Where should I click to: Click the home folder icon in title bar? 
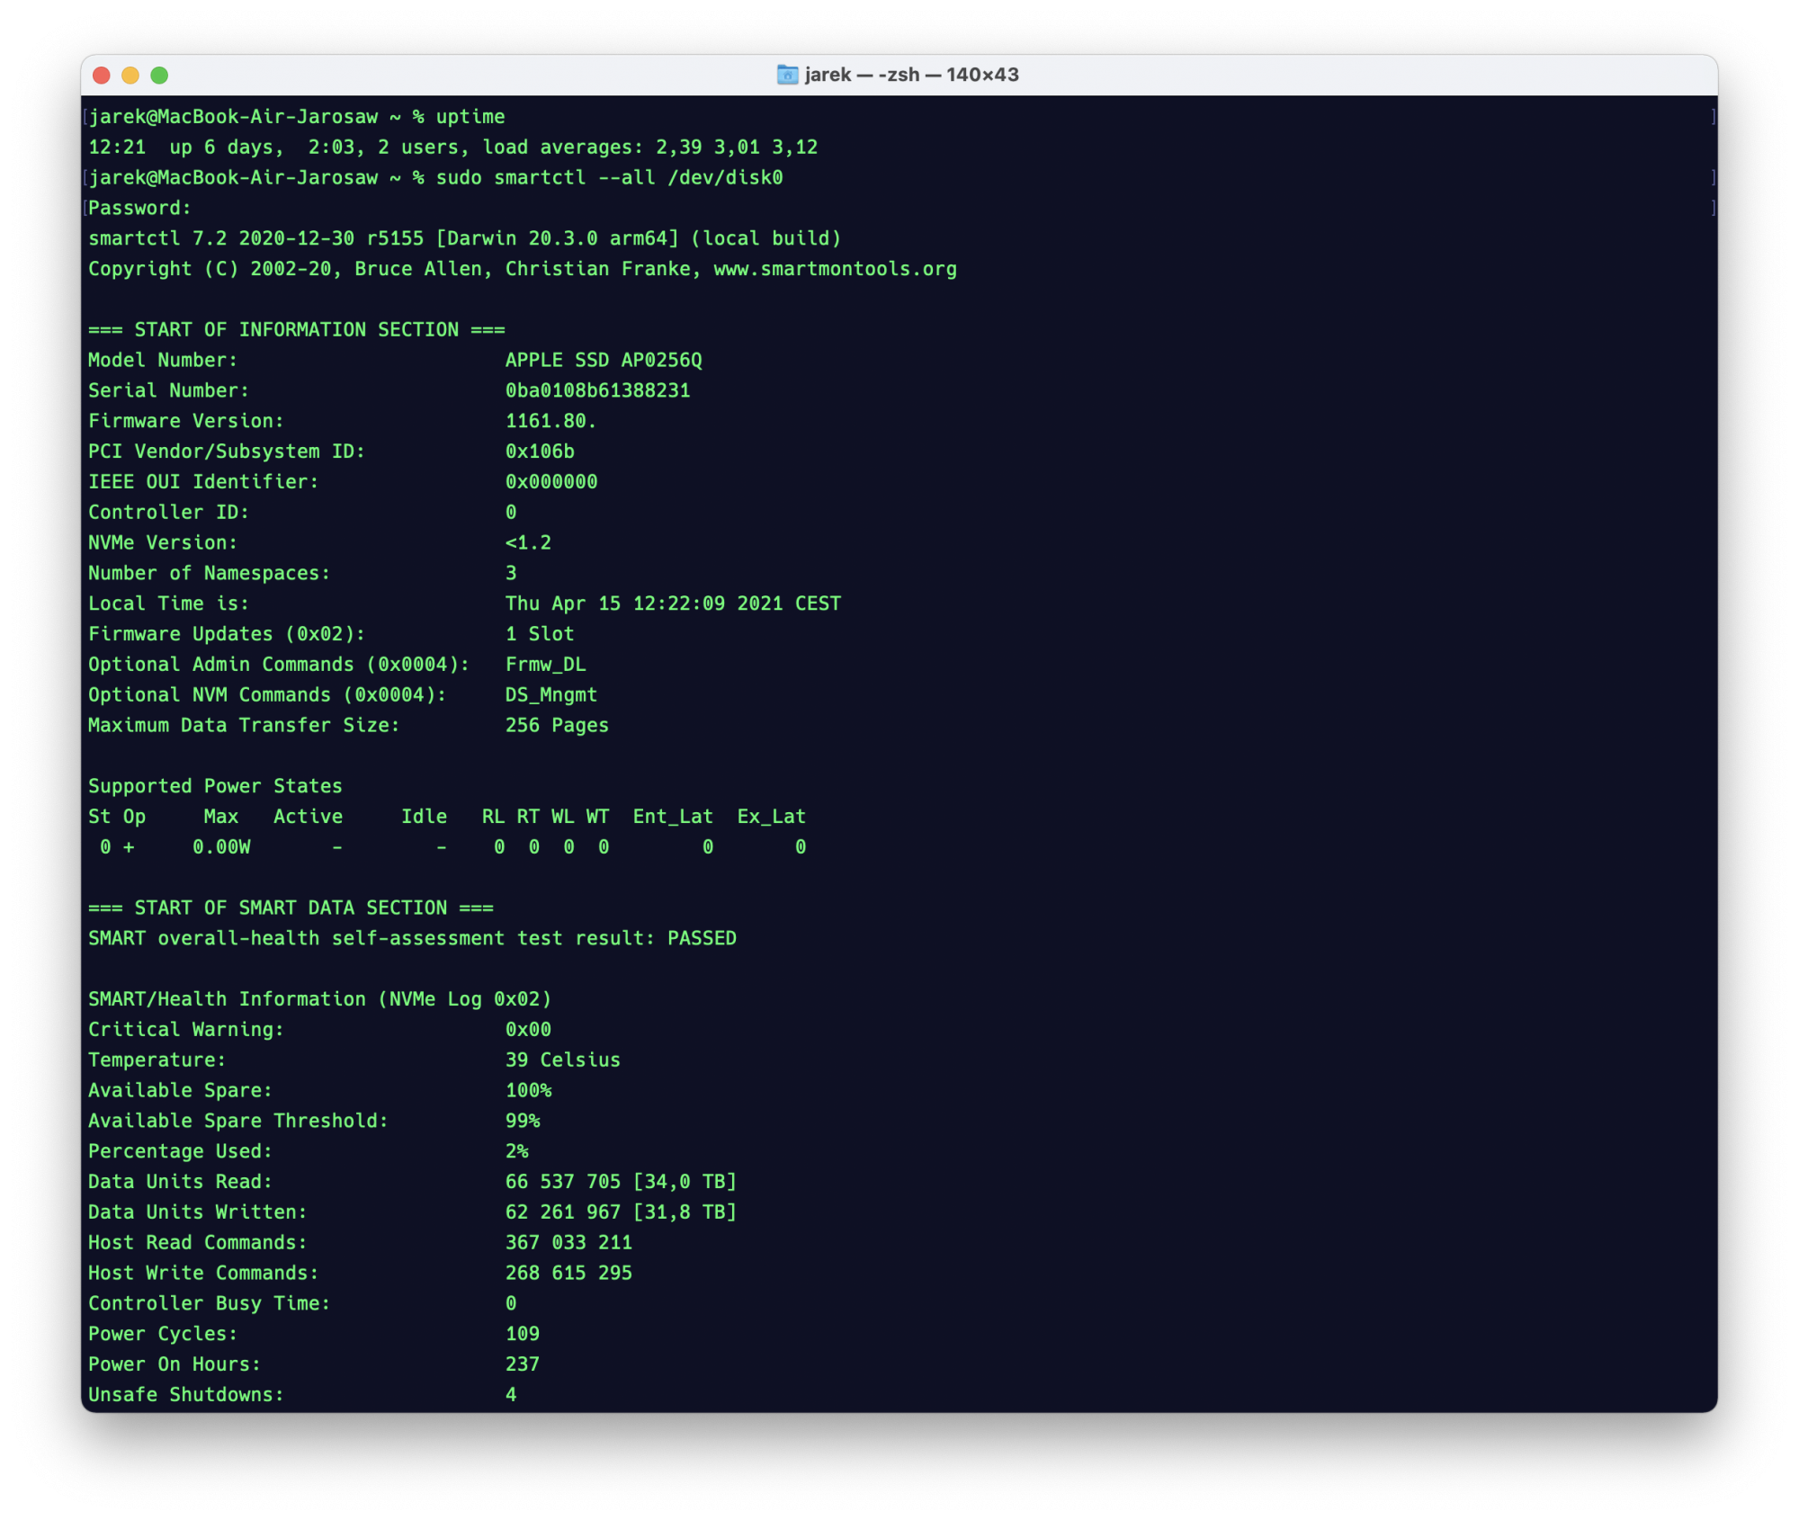coord(787,75)
